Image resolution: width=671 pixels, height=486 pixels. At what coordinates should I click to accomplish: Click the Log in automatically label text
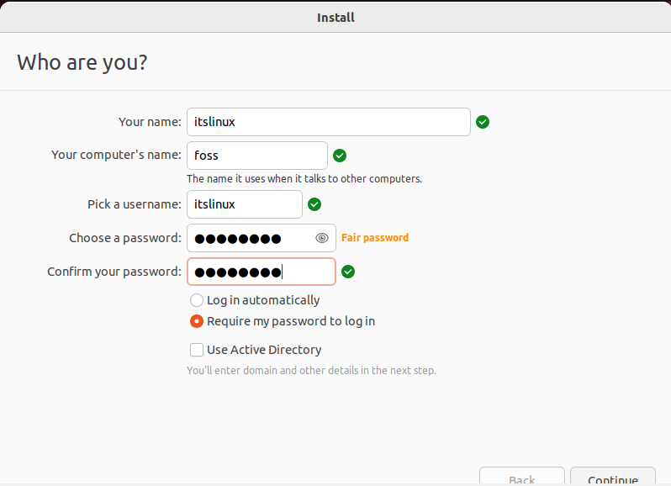(x=263, y=300)
